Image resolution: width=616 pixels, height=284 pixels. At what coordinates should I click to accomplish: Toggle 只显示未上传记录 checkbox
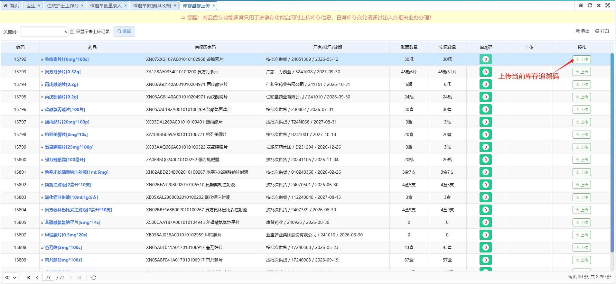tap(72, 32)
